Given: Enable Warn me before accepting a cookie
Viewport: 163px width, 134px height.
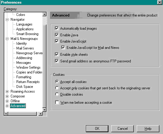Looking at the screenshot, I should 57,102.
